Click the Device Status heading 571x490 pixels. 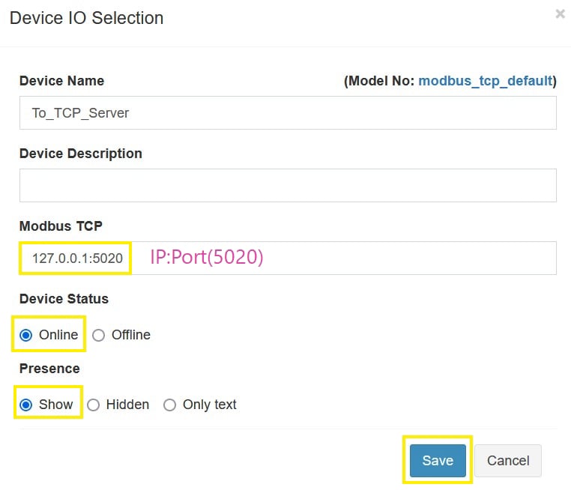[64, 299]
